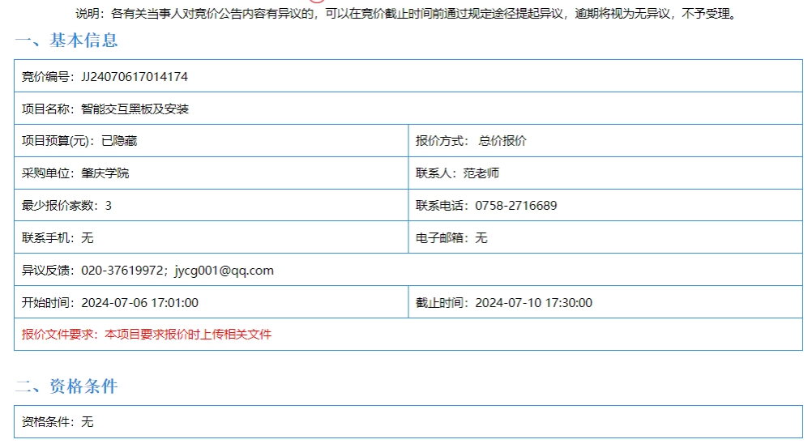Click the contact phone 0758-2716689
This screenshot has height=448, width=812.
(x=515, y=206)
